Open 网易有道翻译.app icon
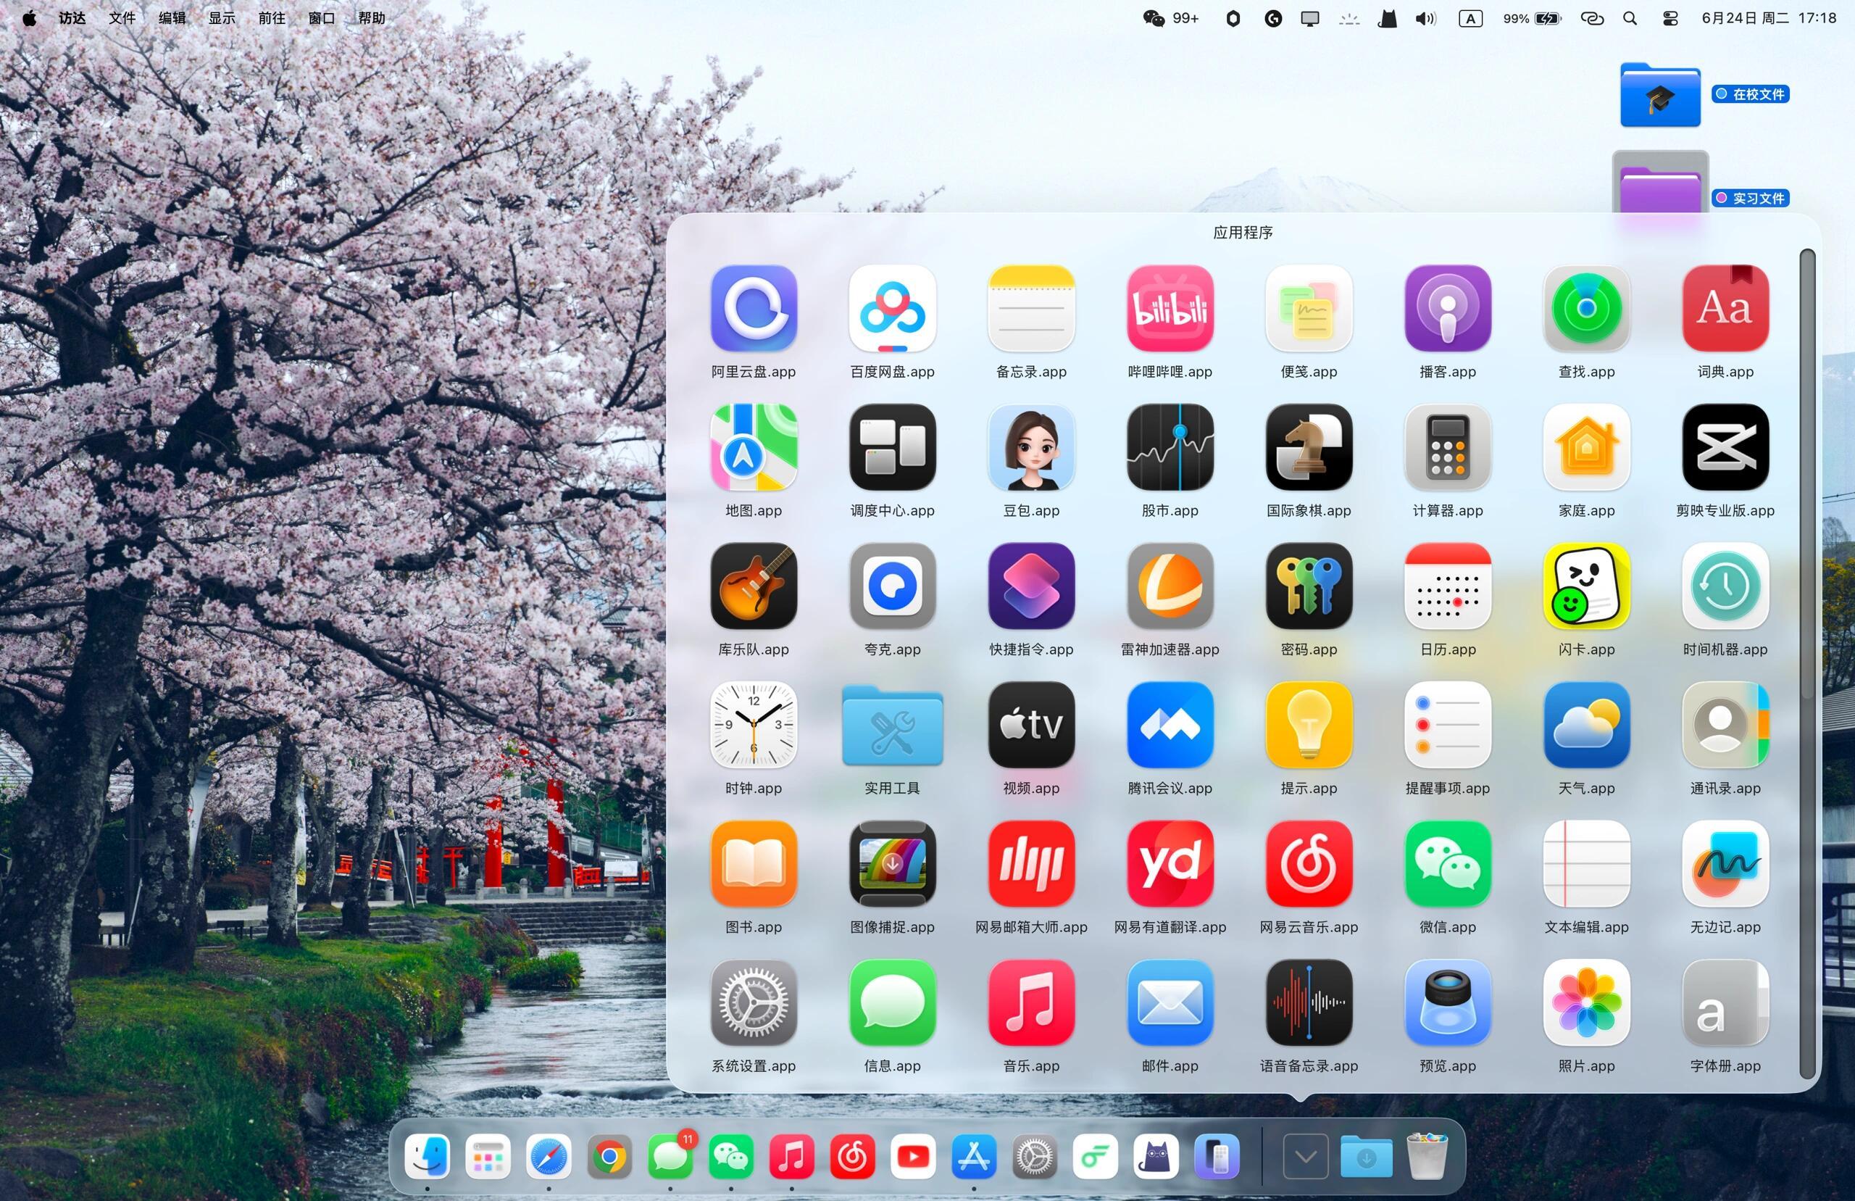The width and height of the screenshot is (1855, 1201). [1169, 864]
